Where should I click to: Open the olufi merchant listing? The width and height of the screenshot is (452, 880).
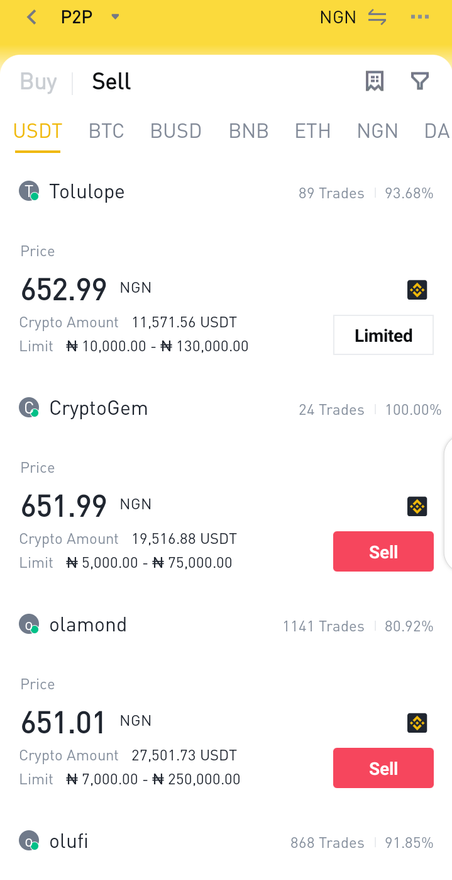pyautogui.click(x=226, y=842)
